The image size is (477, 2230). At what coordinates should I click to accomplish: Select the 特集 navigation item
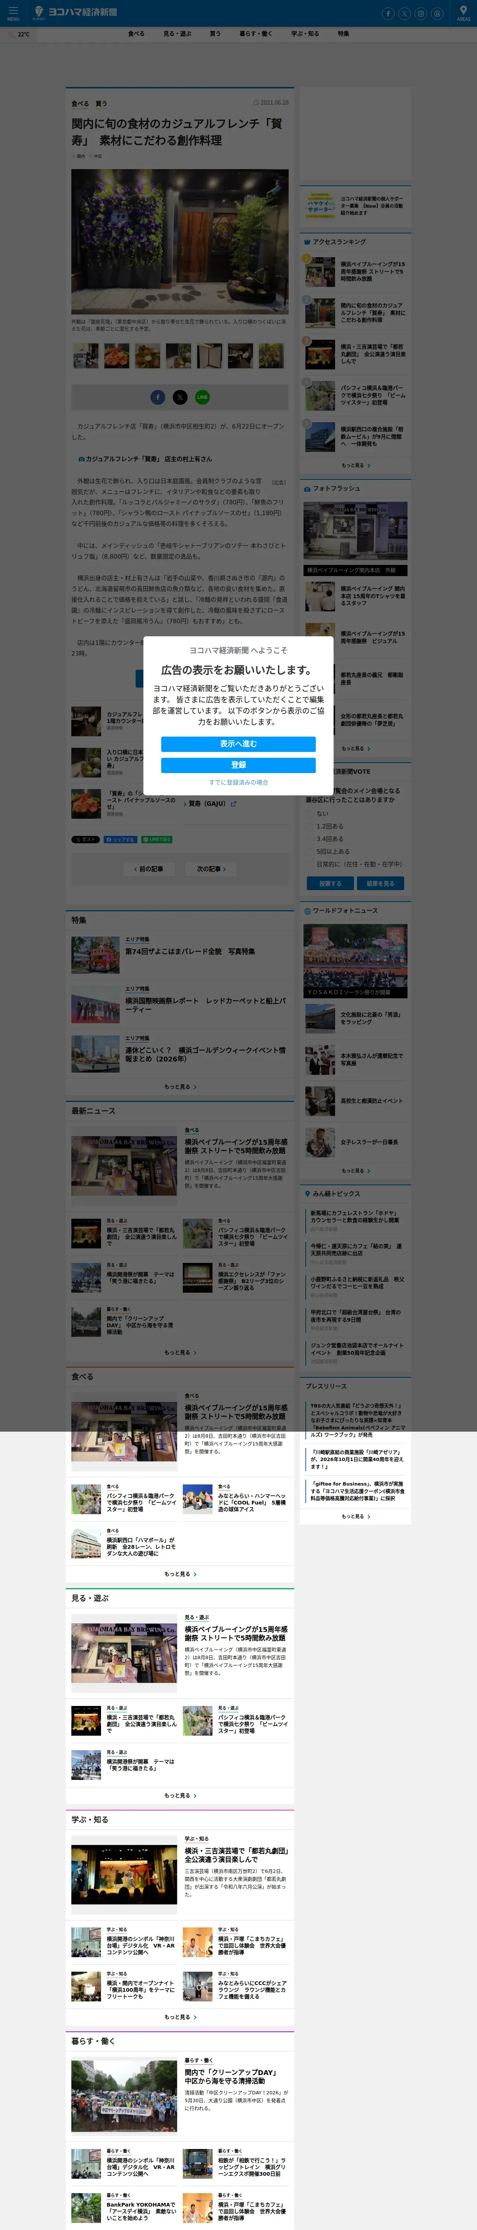(x=344, y=34)
